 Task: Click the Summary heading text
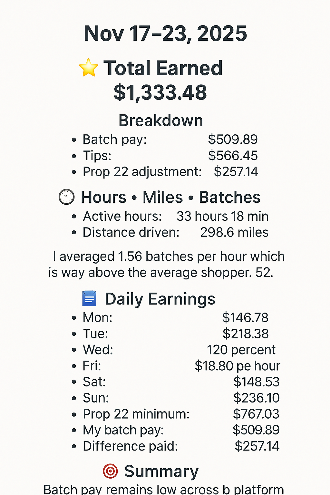161,471
